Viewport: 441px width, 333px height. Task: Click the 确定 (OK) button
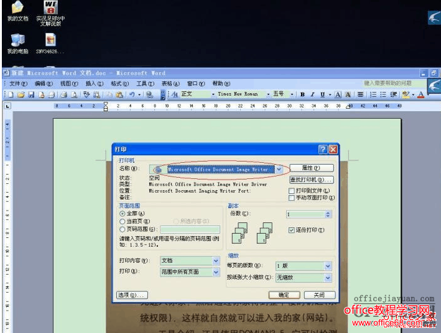coord(284,295)
